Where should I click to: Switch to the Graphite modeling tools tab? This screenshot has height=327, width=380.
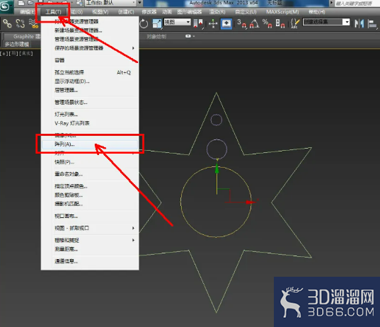tap(23, 37)
